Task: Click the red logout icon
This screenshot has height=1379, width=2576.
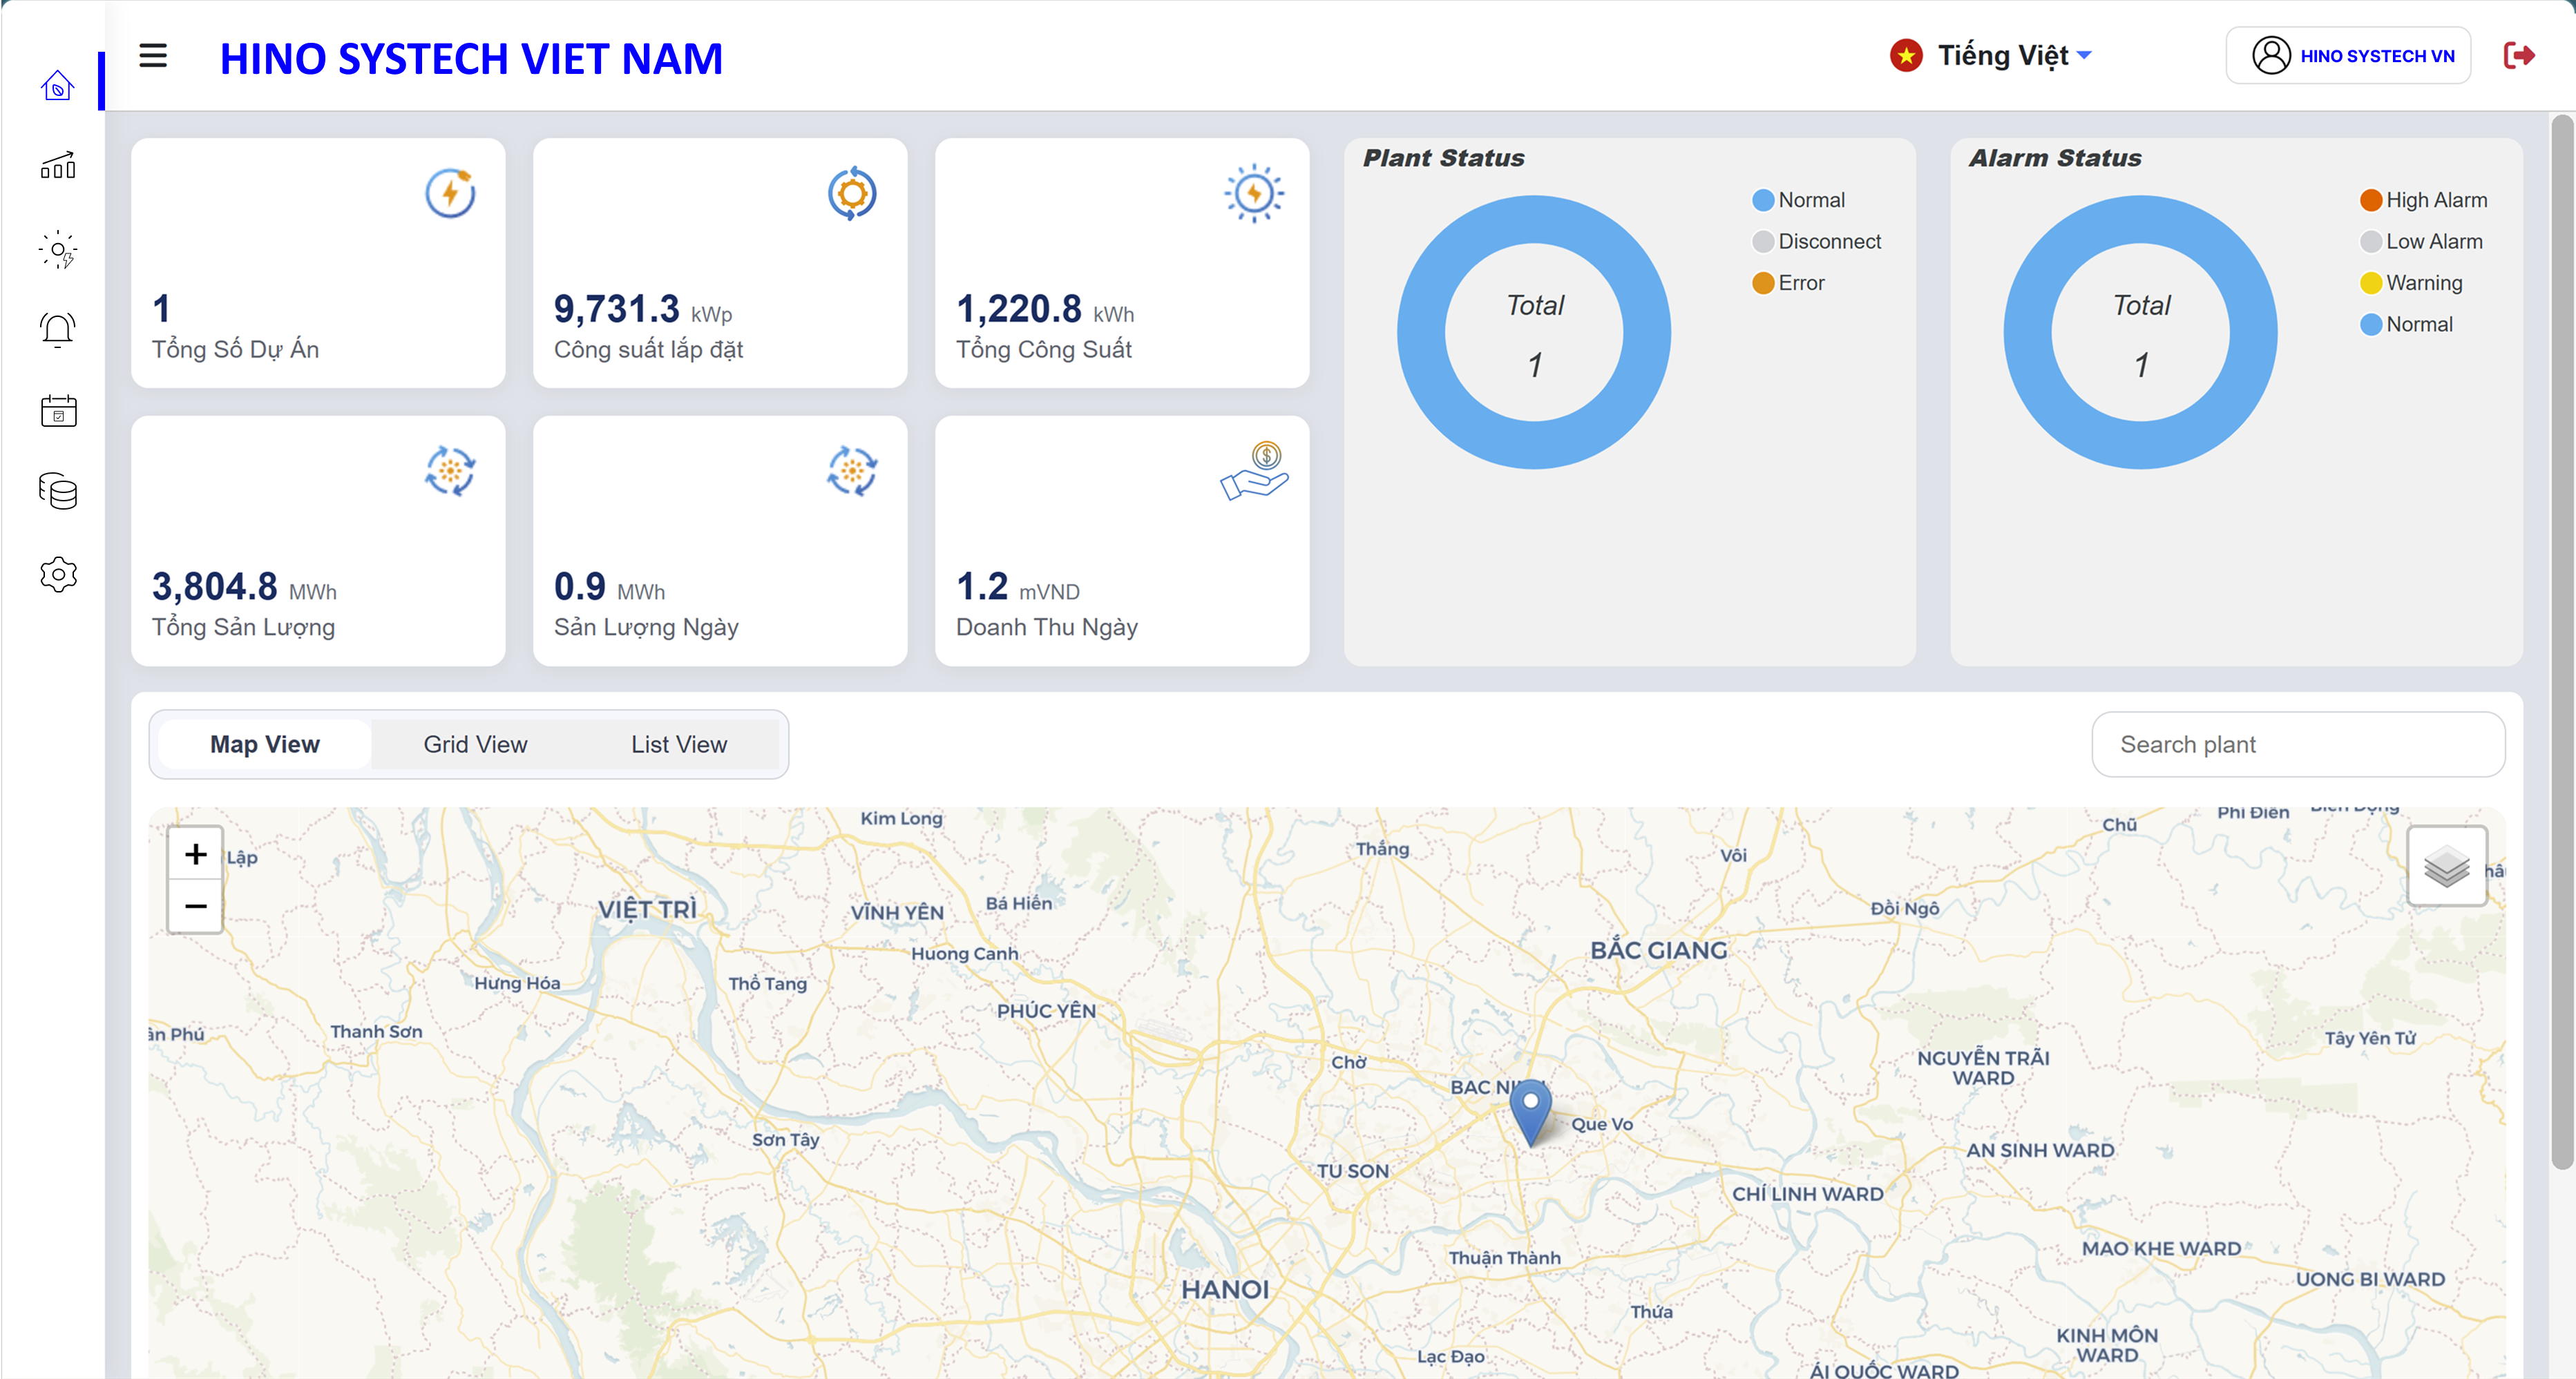Action: (x=2518, y=56)
